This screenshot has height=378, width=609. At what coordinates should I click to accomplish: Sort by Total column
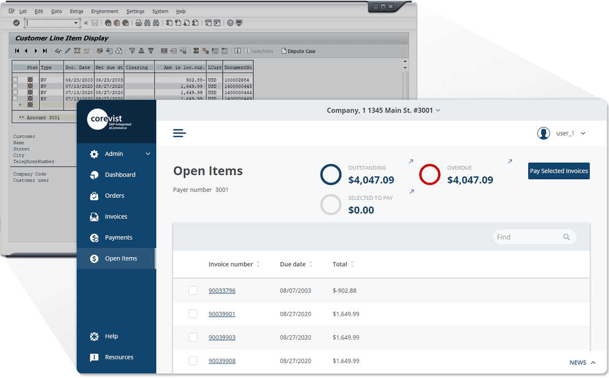pos(344,264)
